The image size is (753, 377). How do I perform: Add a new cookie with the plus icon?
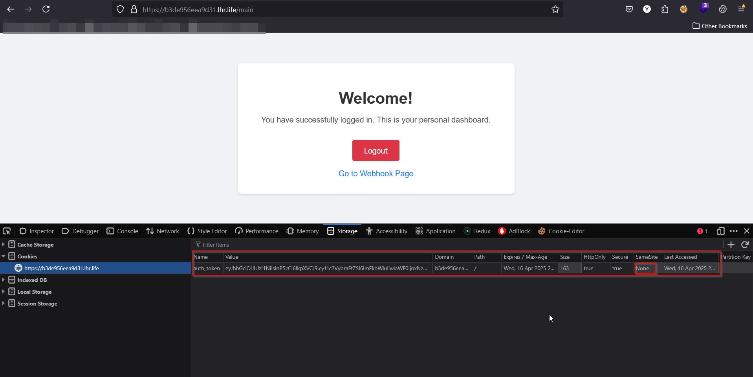click(731, 245)
